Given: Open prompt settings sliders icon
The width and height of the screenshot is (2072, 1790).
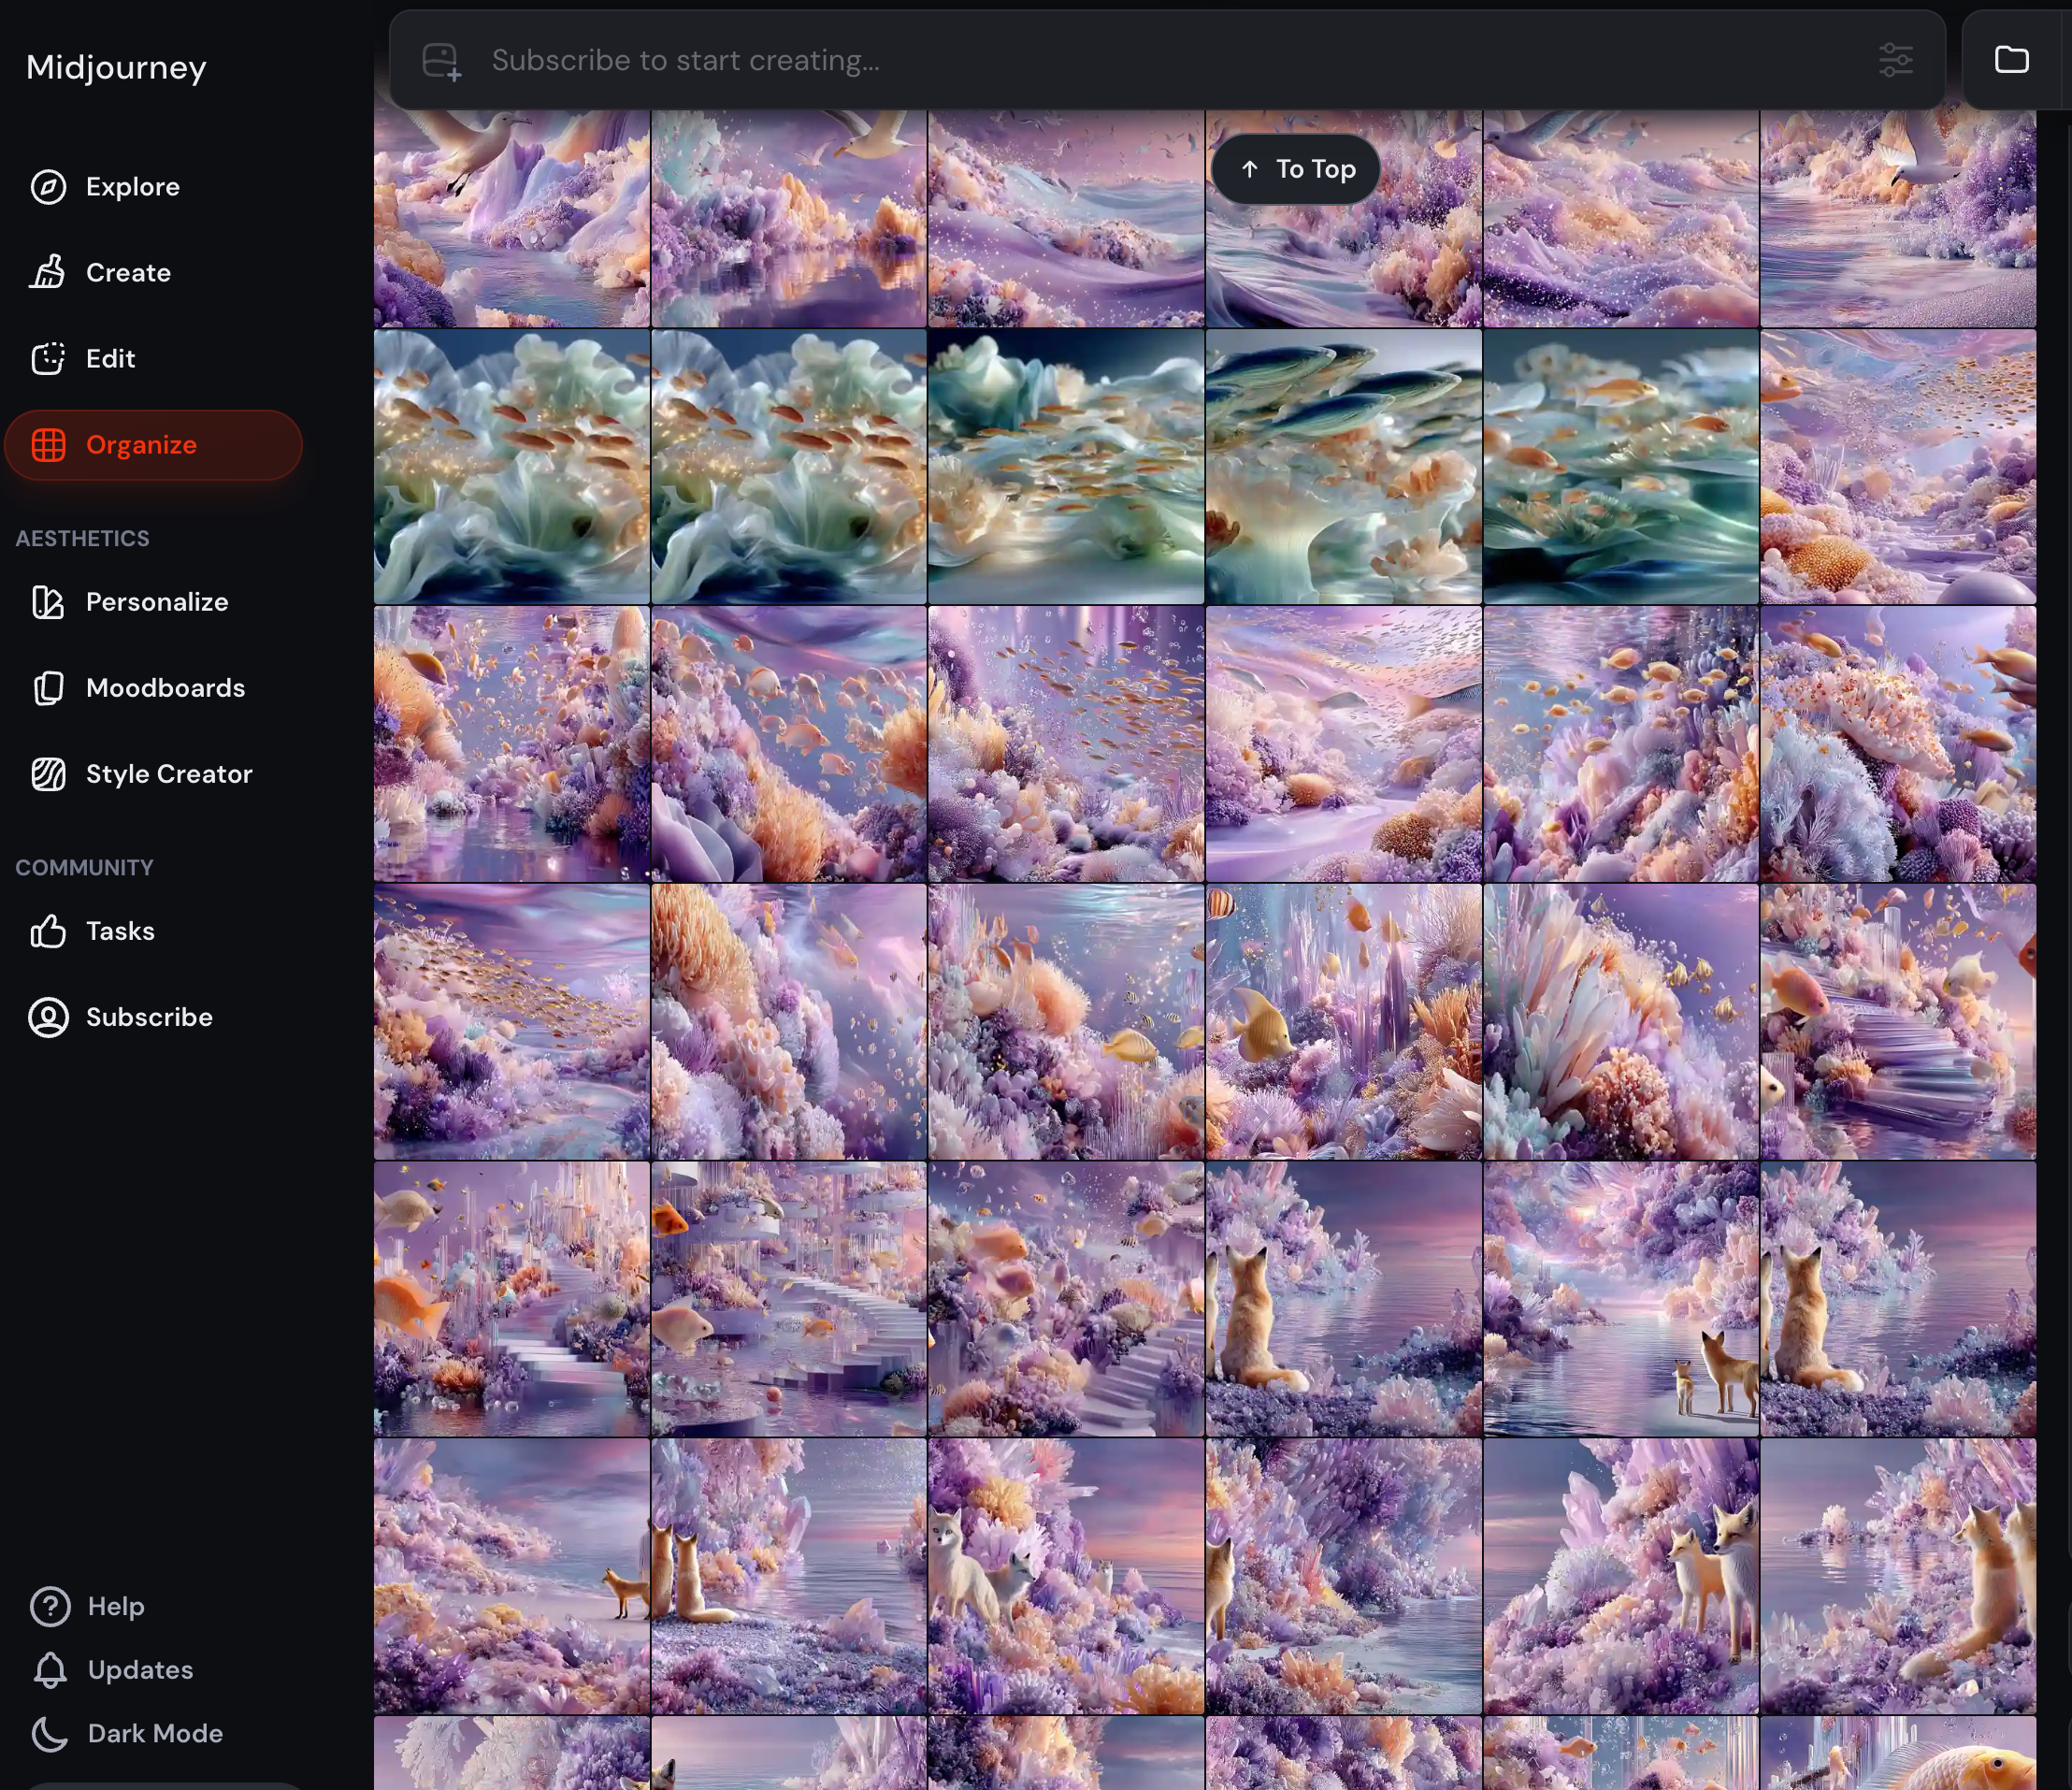Looking at the screenshot, I should click(x=1895, y=60).
